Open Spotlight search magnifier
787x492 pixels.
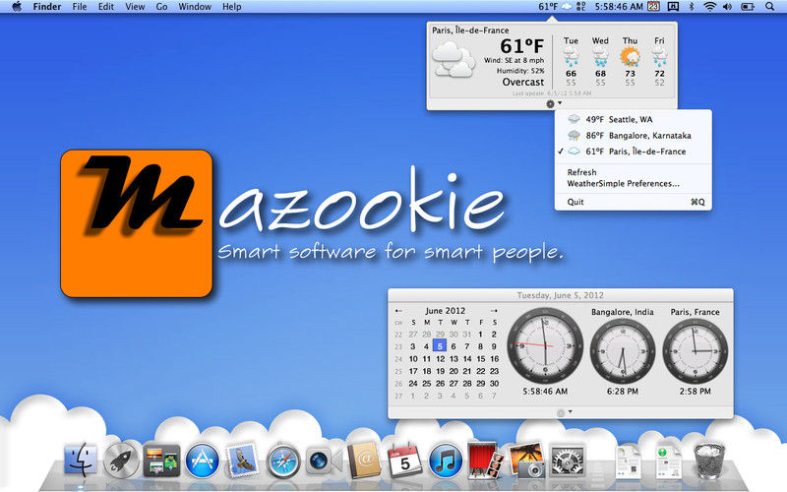click(769, 7)
